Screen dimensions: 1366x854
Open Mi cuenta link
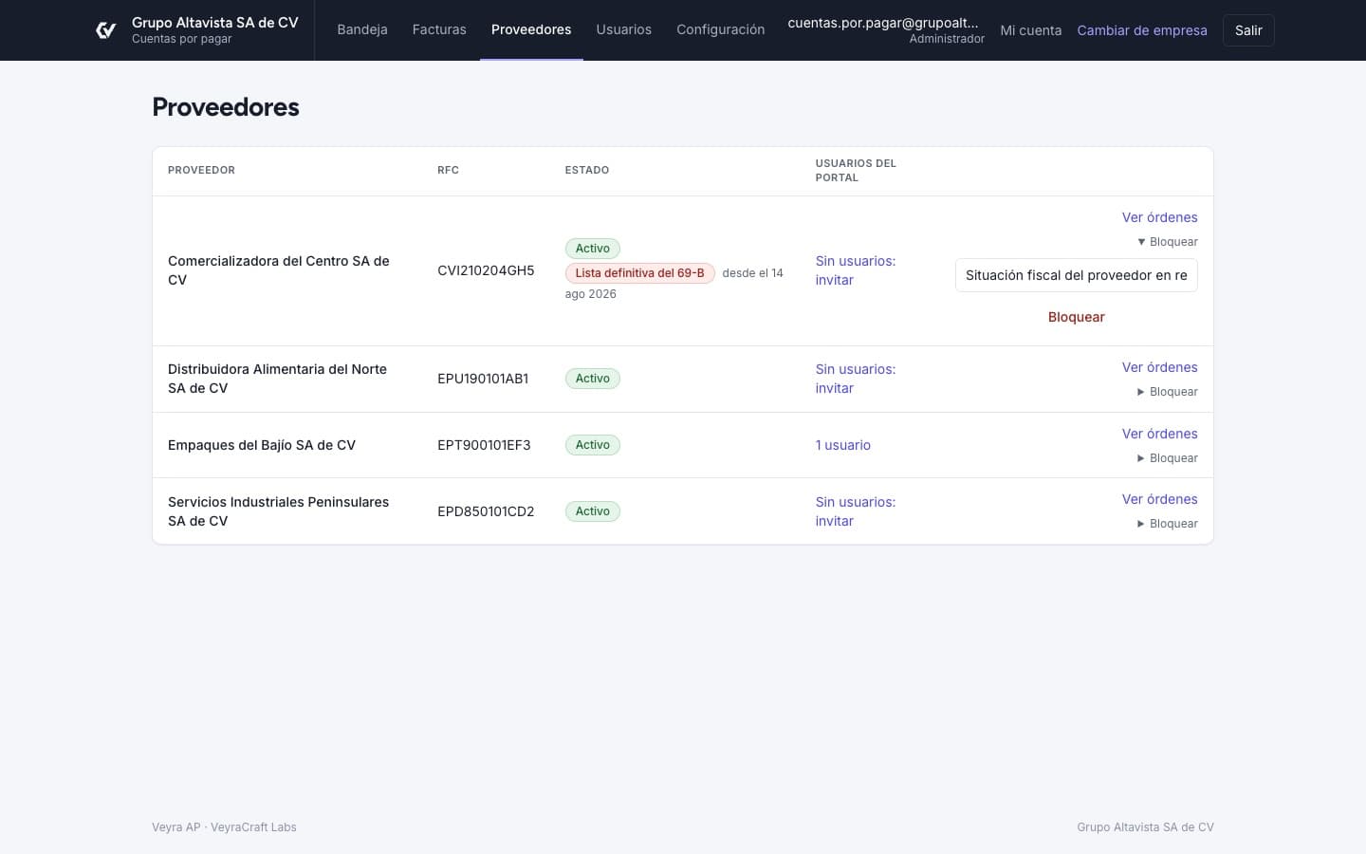[1030, 30]
